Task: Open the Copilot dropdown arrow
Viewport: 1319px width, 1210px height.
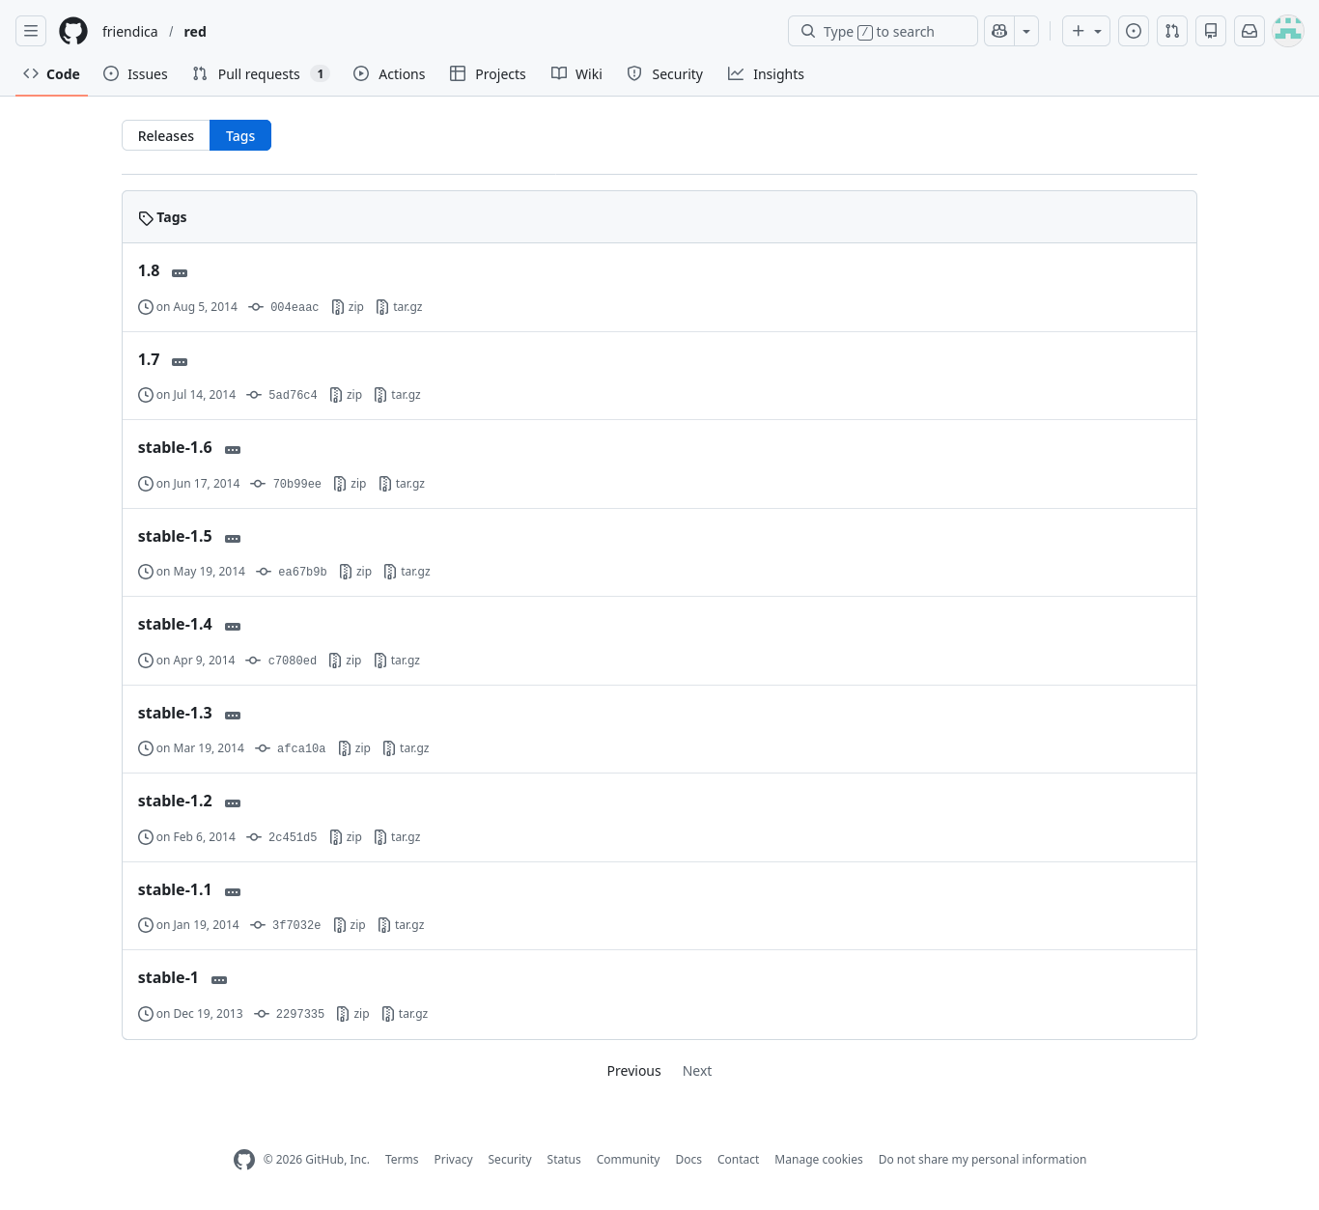Action: (x=1026, y=31)
